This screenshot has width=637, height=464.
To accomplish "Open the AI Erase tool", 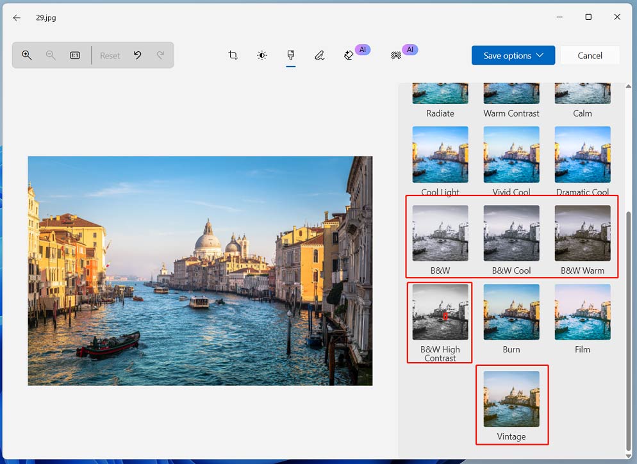I will pyautogui.click(x=348, y=55).
